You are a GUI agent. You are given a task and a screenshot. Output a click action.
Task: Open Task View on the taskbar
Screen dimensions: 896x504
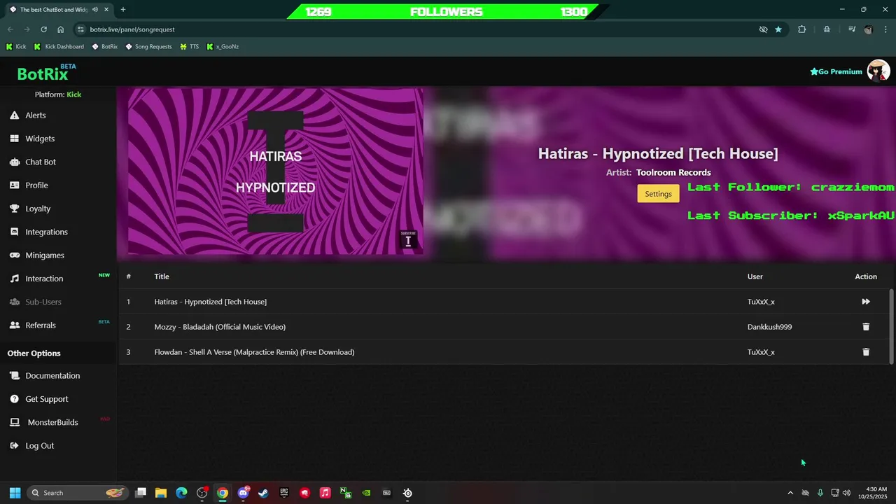[141, 493]
